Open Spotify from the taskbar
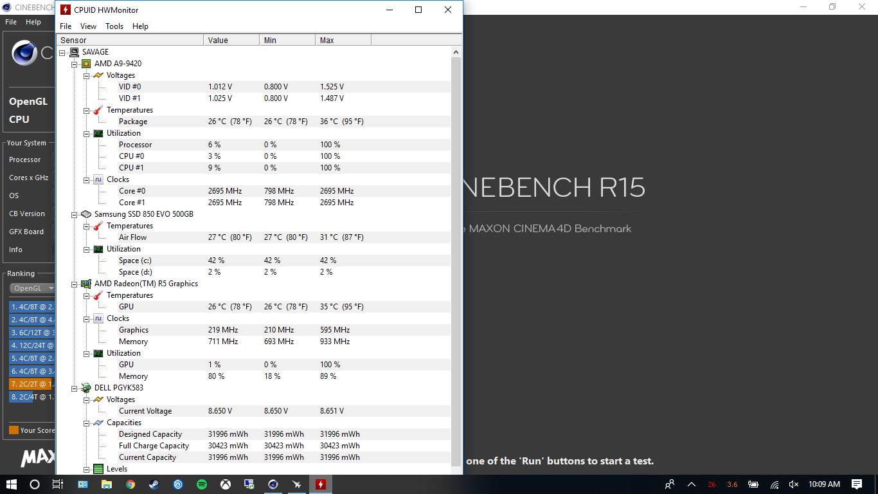Image resolution: width=878 pixels, height=494 pixels. click(x=202, y=484)
